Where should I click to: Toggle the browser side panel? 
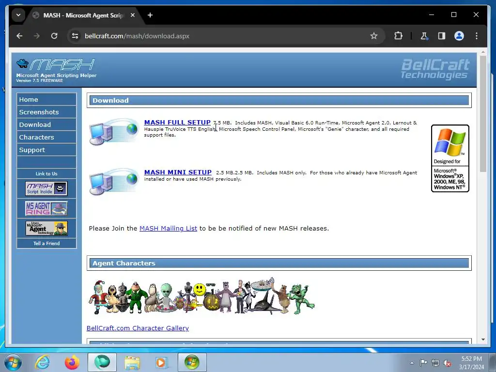(442, 36)
